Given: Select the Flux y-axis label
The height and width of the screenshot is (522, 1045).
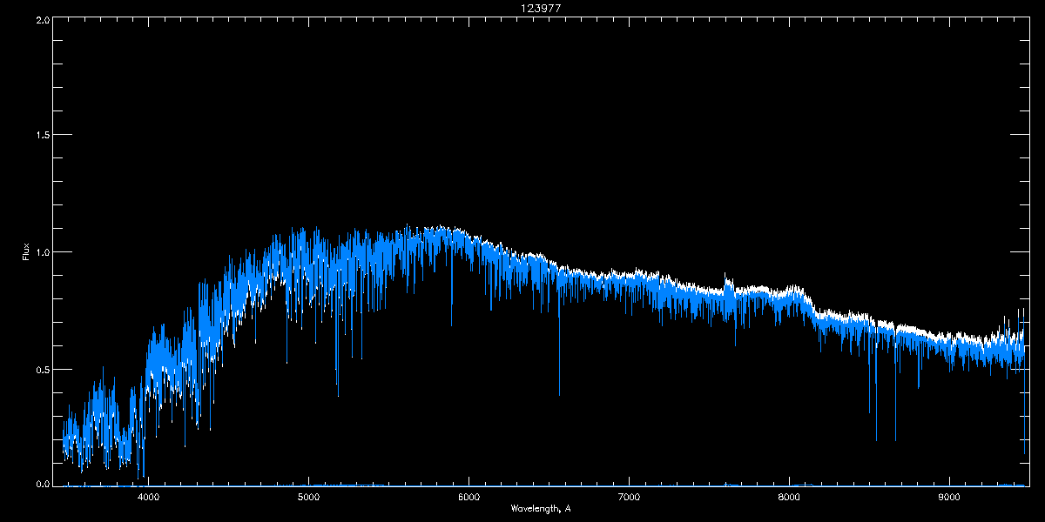Looking at the screenshot, I should pyautogui.click(x=26, y=252).
